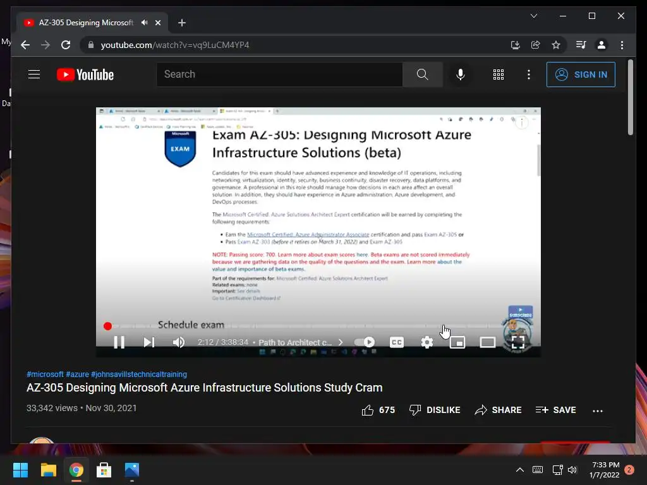Open Chrome media controls

point(581,45)
